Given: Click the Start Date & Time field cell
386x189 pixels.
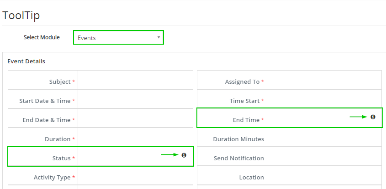Looking at the screenshot, I should (x=135, y=99).
